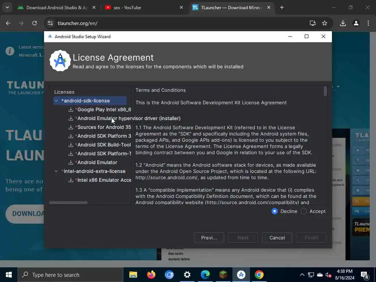Open the Chrome profile menu

[356, 23]
